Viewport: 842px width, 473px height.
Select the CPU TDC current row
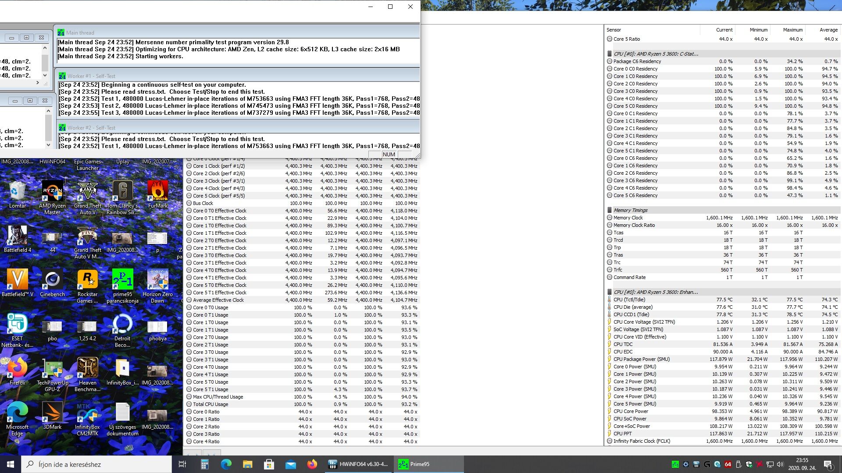[x=722, y=344]
